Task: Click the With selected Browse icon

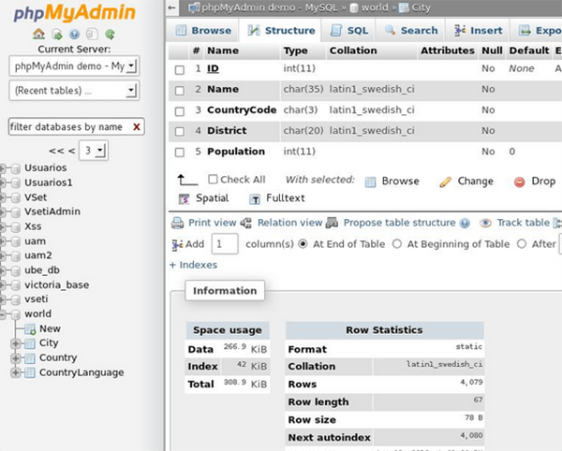Action: point(370,182)
